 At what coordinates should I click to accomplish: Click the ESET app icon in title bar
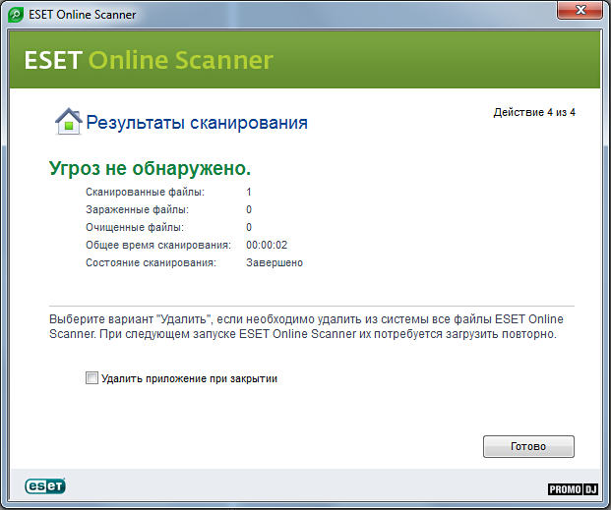click(19, 15)
